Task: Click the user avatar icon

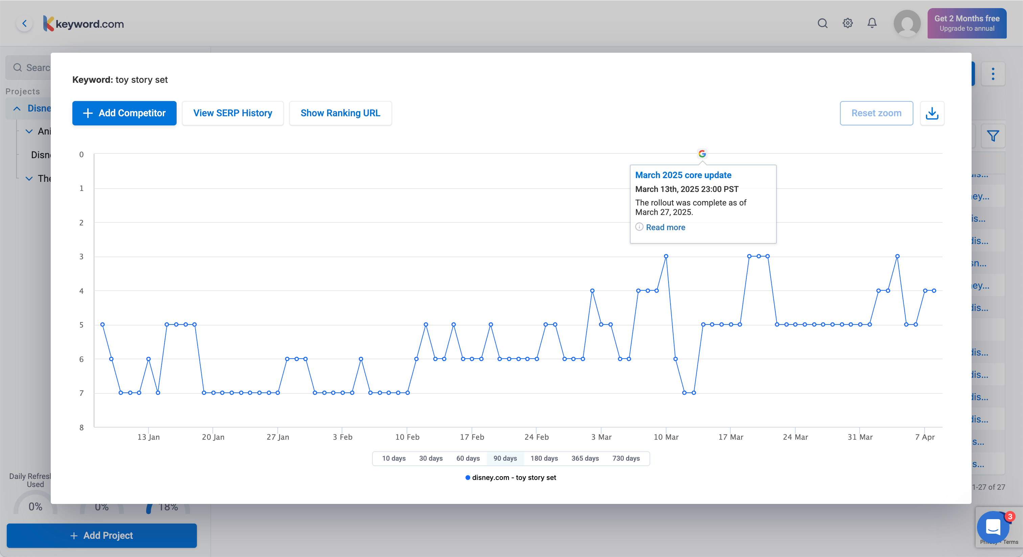Action: [x=907, y=23]
